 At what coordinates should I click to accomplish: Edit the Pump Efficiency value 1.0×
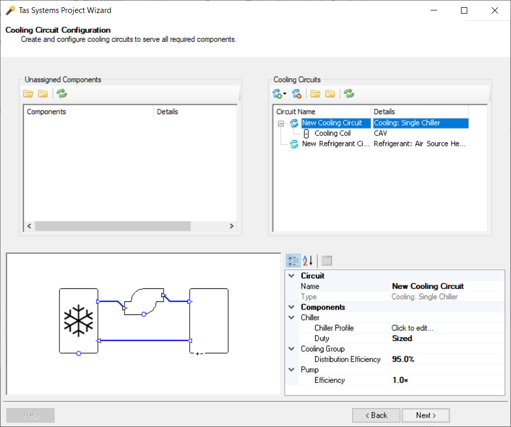pyautogui.click(x=447, y=381)
